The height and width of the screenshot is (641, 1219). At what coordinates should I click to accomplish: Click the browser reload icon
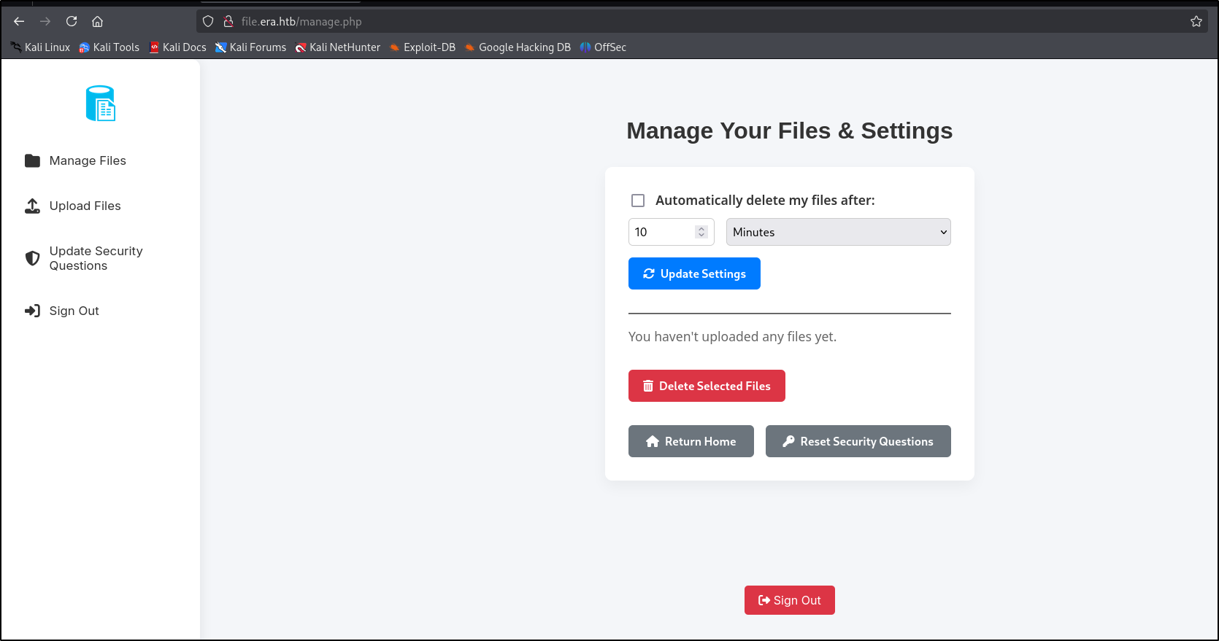(x=72, y=21)
